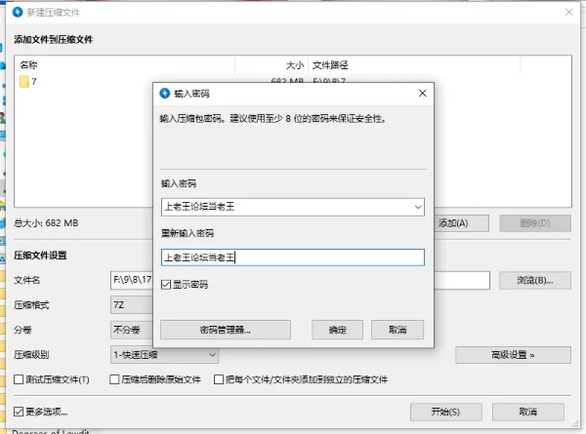
Task: Cancel the password dialog with 取消
Action: coord(397,330)
